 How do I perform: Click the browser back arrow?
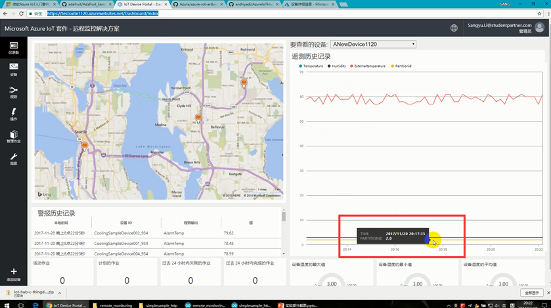[5, 13]
